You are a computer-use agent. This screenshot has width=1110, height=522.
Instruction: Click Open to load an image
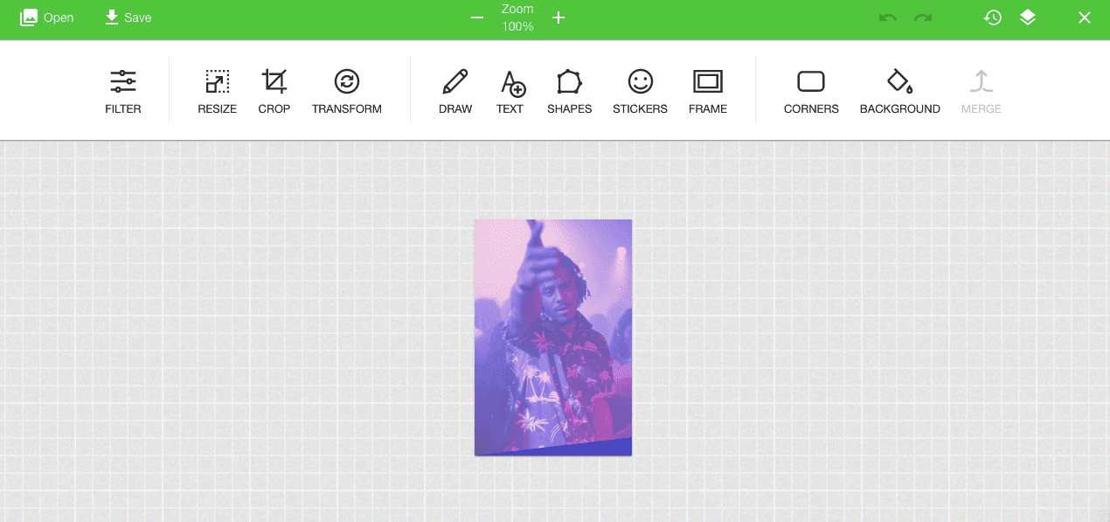(x=47, y=17)
